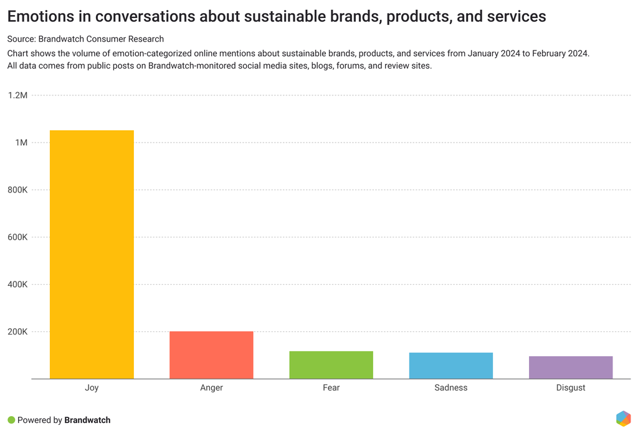The height and width of the screenshot is (436, 638).
Task: Choose the purple Disgust bar
Action: pos(571,367)
